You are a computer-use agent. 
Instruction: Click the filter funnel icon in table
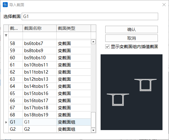(6, 35)
